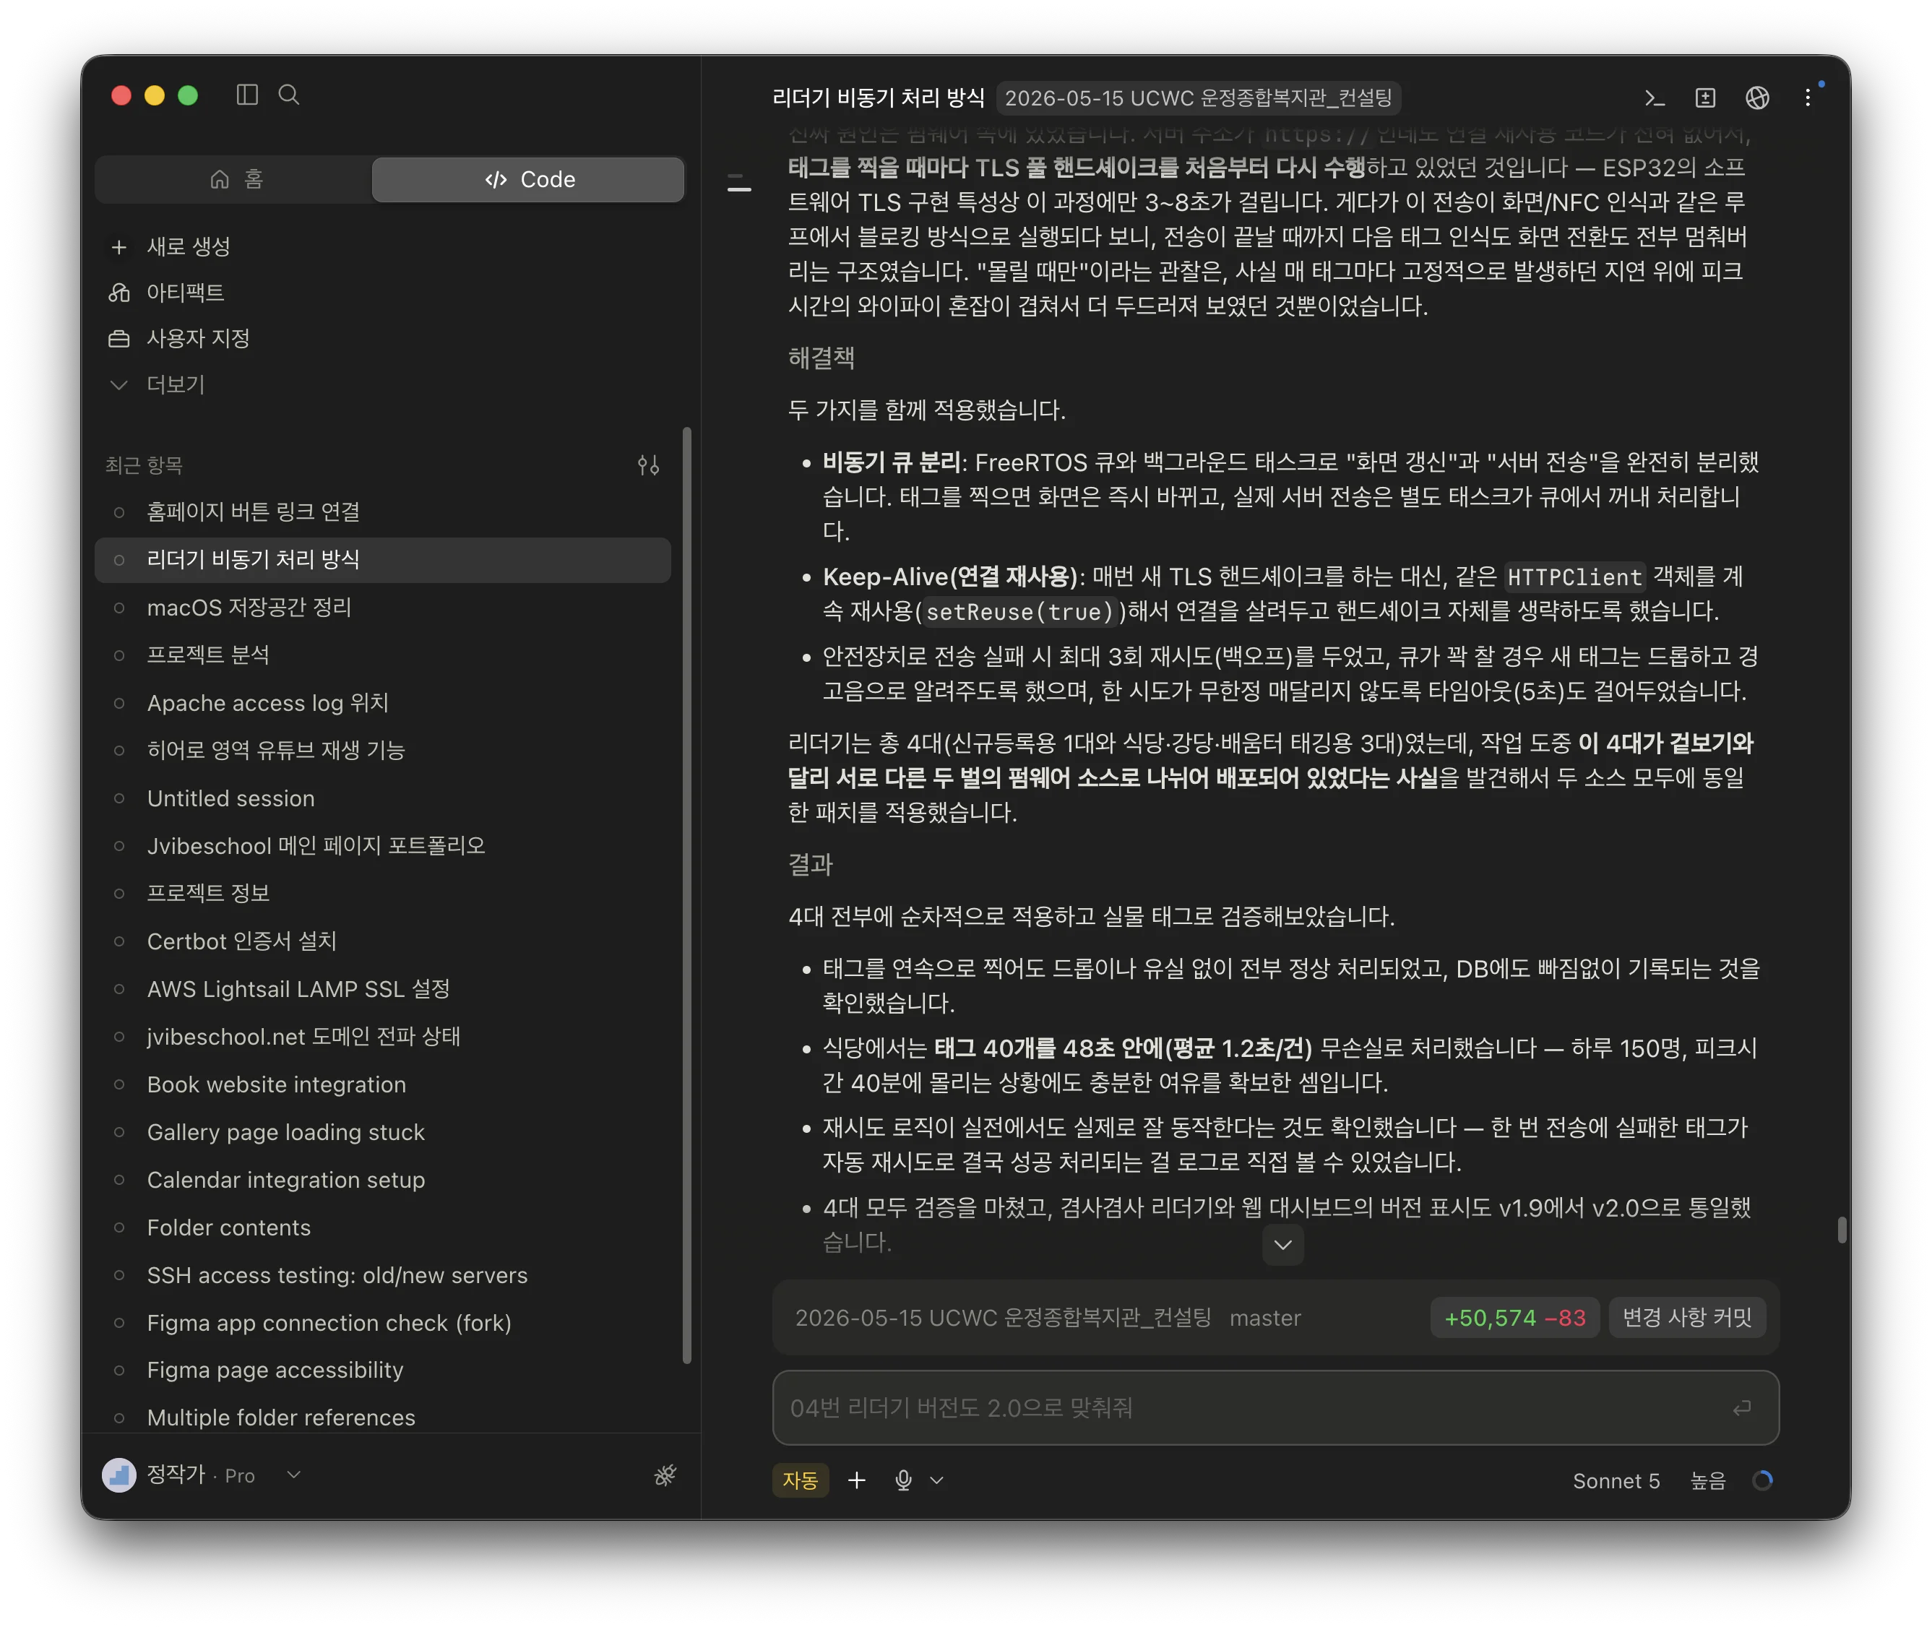Open the master branch selector
The width and height of the screenshot is (1932, 1627).
click(x=1265, y=1318)
